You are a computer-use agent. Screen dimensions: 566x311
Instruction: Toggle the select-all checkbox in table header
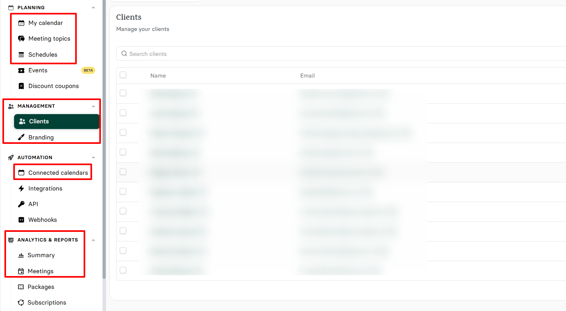[123, 75]
